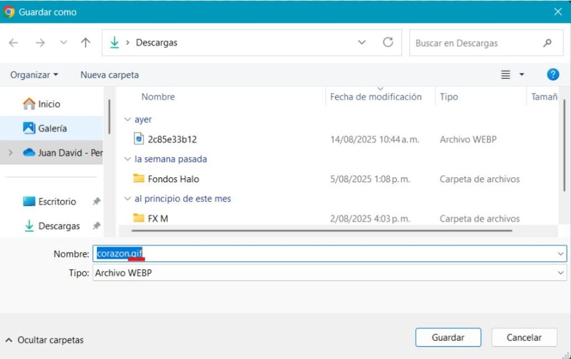Click the forward navigation arrow
Image resolution: width=571 pixels, height=359 pixels.
[40, 43]
